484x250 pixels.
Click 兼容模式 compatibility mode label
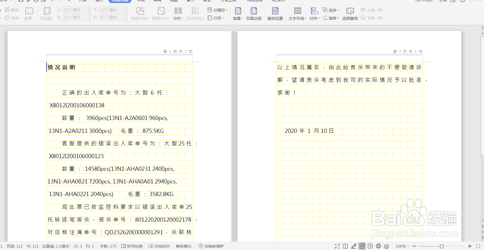click(184, 246)
